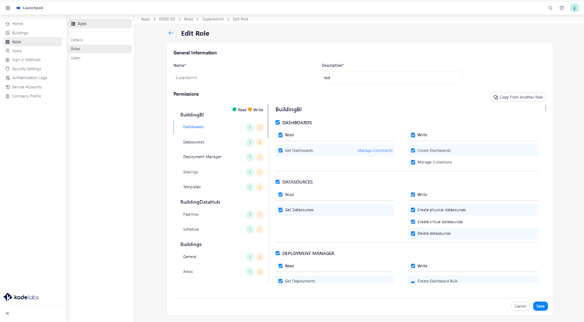Toggle the Manage Collections checkbox

pyautogui.click(x=413, y=162)
